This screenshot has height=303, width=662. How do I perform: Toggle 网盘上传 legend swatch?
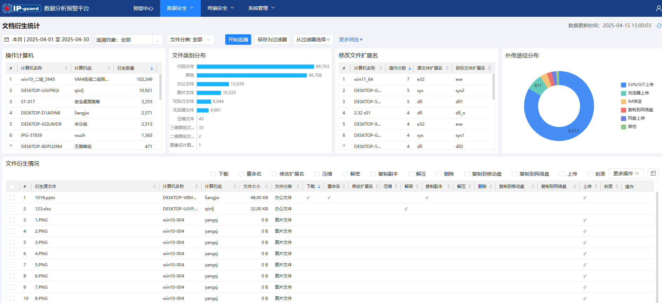[623, 118]
